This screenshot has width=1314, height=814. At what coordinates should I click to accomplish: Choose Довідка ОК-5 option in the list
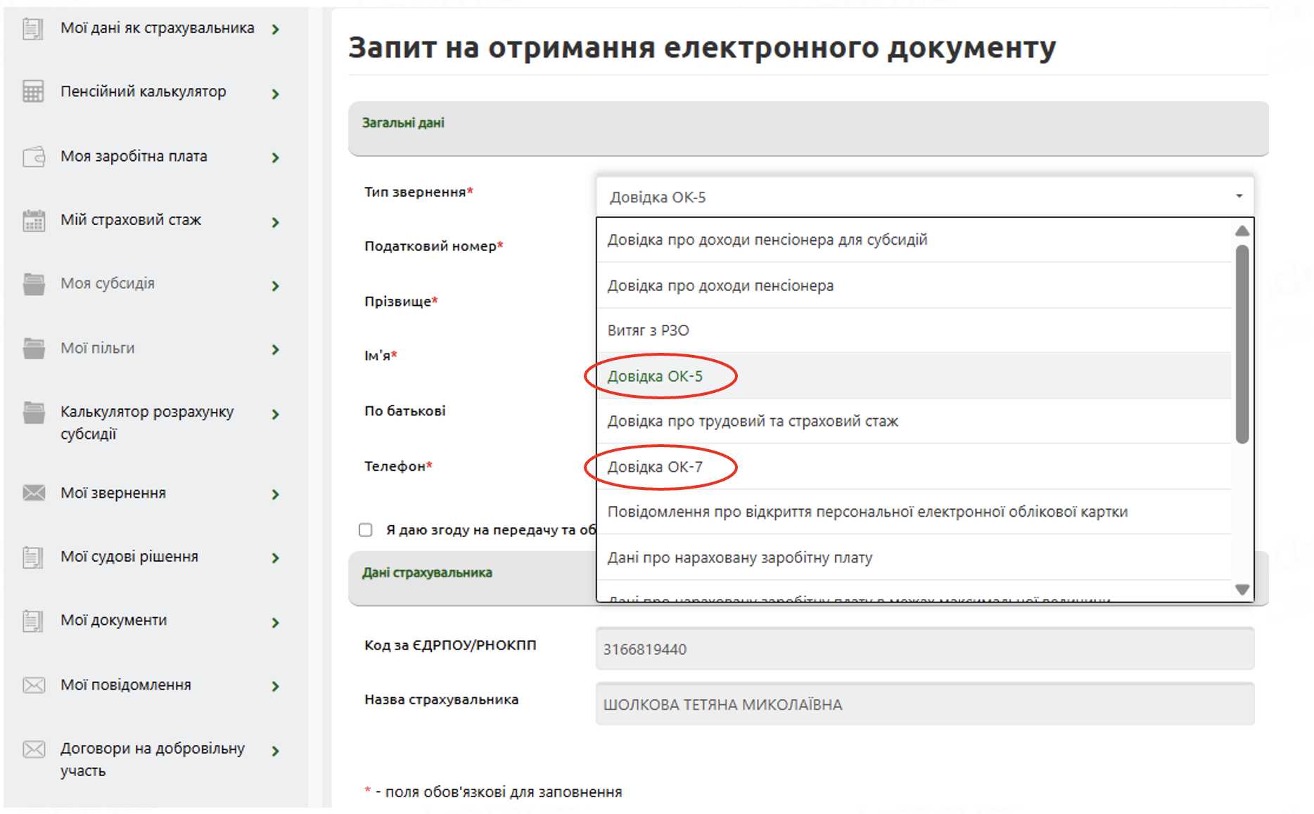[655, 376]
